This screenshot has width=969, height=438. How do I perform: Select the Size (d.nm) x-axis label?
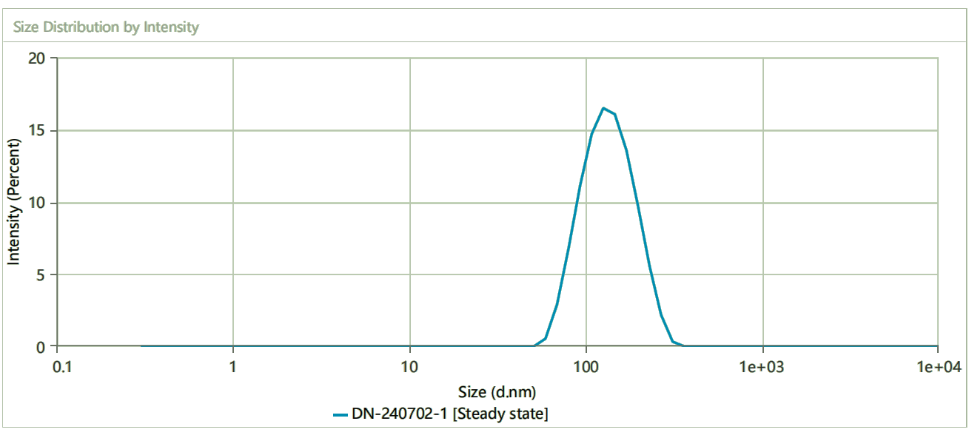(x=497, y=392)
